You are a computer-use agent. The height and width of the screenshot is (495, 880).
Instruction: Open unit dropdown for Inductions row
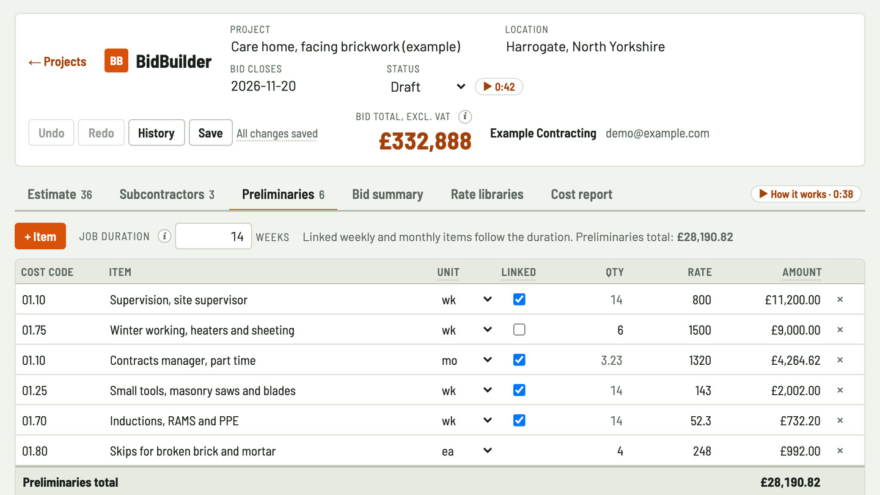tap(466, 420)
